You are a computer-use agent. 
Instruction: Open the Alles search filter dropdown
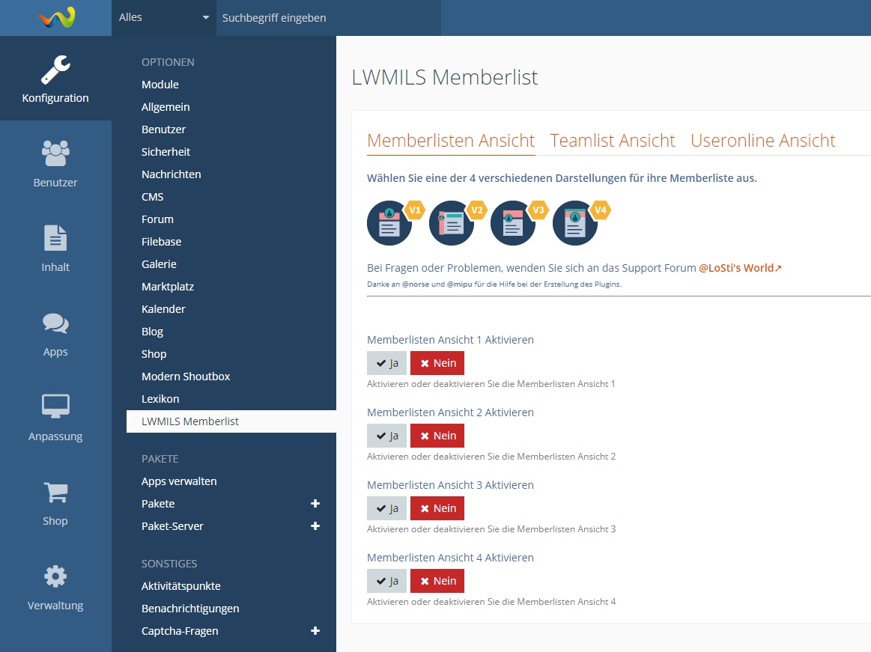pos(164,17)
